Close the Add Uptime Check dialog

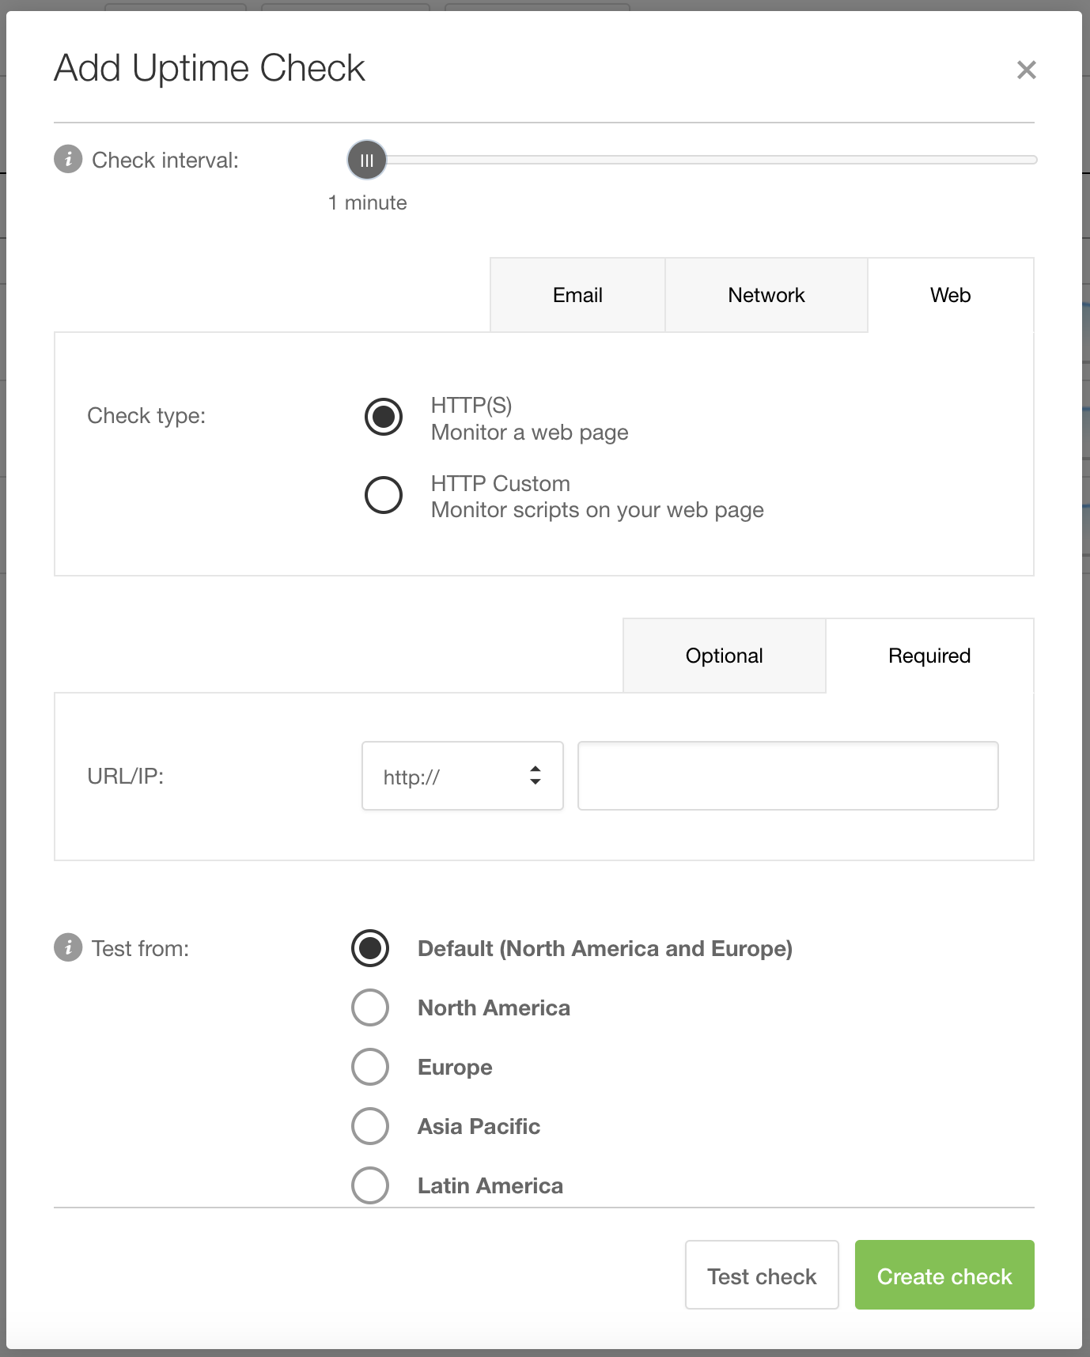click(x=1026, y=70)
